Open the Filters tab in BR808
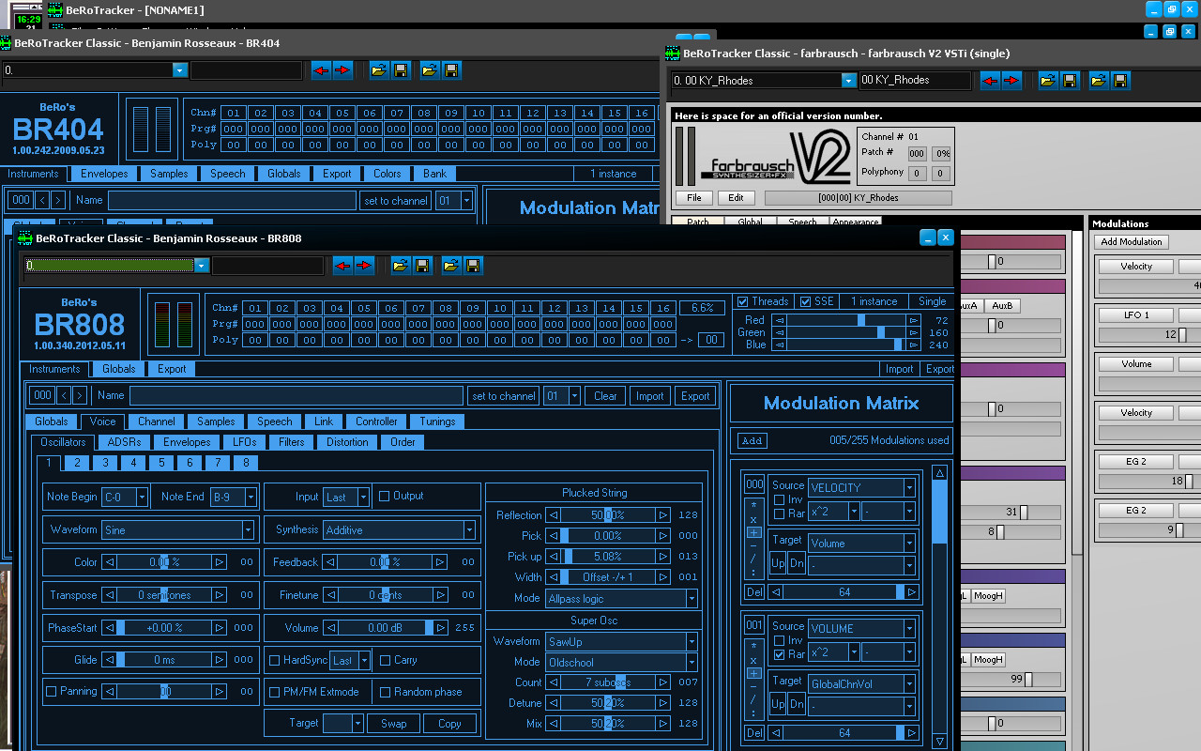The height and width of the screenshot is (751, 1201). tap(292, 442)
